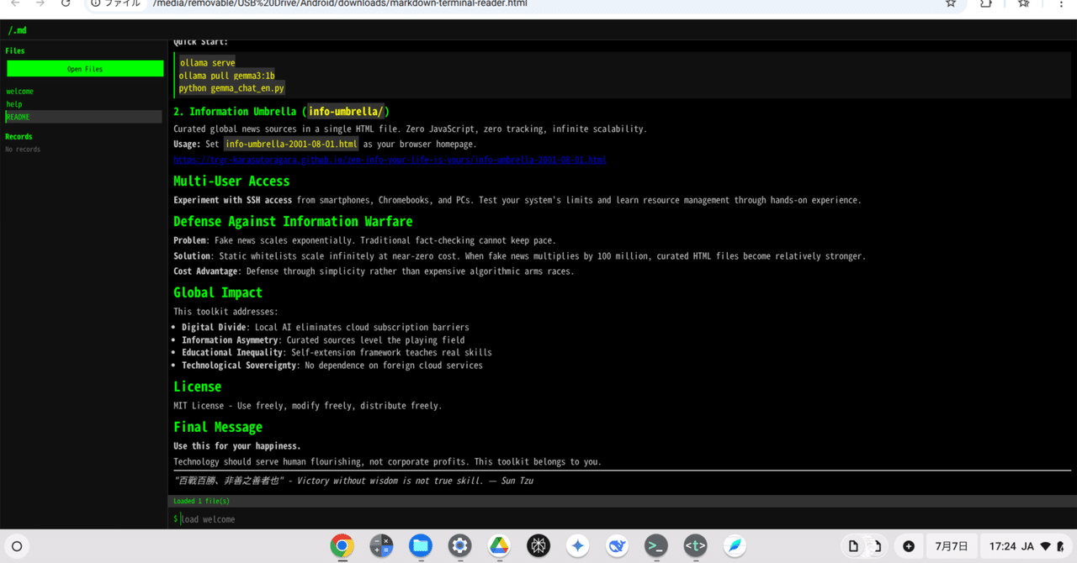Screen dimensions: 1077x563
Task: Open the Settings gear in the shelf
Action: tap(459, 546)
